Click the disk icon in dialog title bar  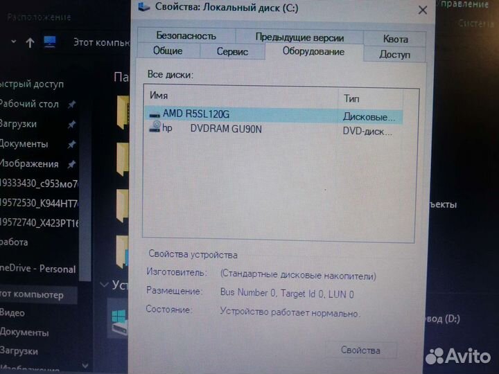(144, 7)
